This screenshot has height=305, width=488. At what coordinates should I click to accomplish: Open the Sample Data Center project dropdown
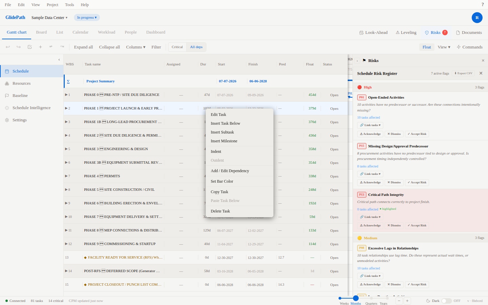click(x=49, y=18)
